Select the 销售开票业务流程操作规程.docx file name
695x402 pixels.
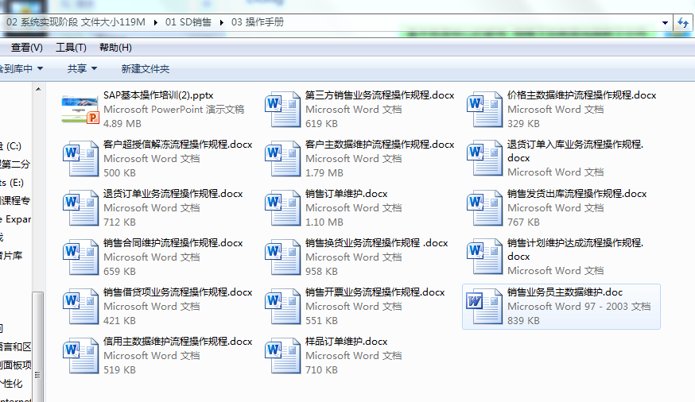375,292
